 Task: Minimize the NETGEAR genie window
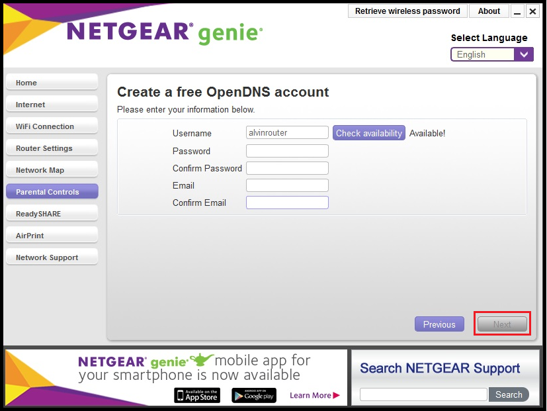[x=517, y=11]
